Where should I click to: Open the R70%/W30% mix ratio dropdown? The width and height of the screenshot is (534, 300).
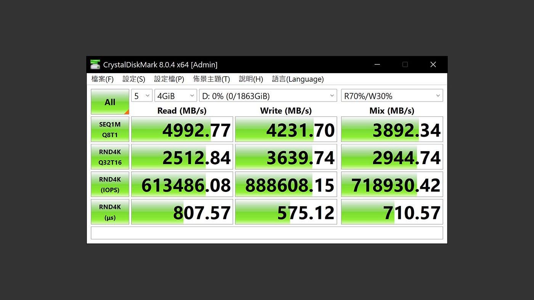click(392, 96)
